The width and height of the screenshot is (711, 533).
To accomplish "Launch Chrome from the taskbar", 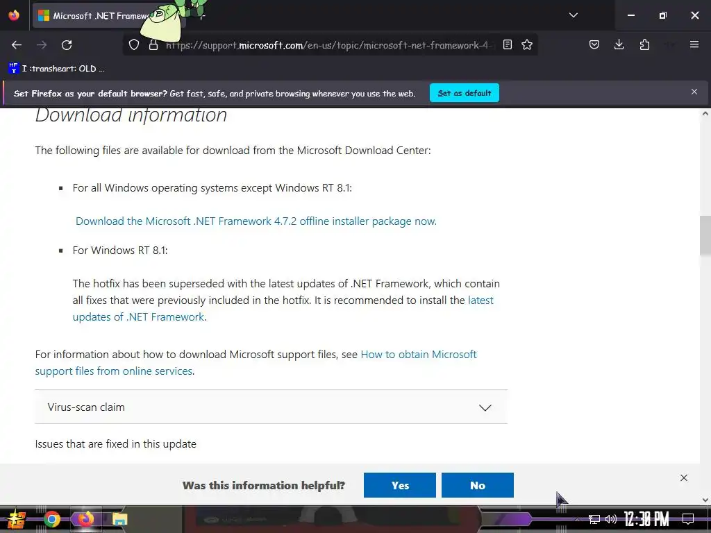I will tap(52, 519).
